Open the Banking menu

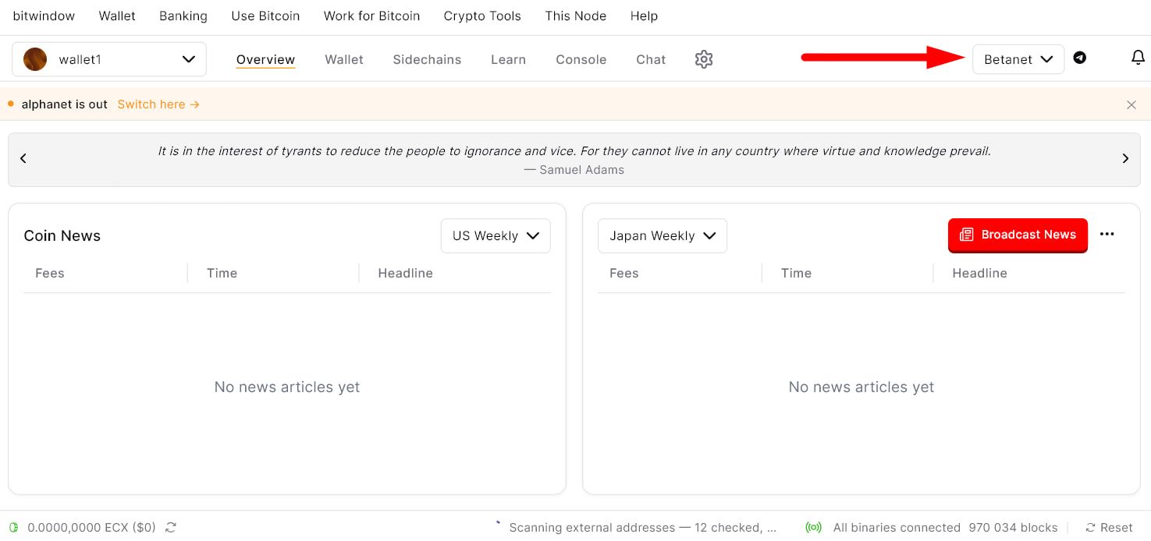183,16
